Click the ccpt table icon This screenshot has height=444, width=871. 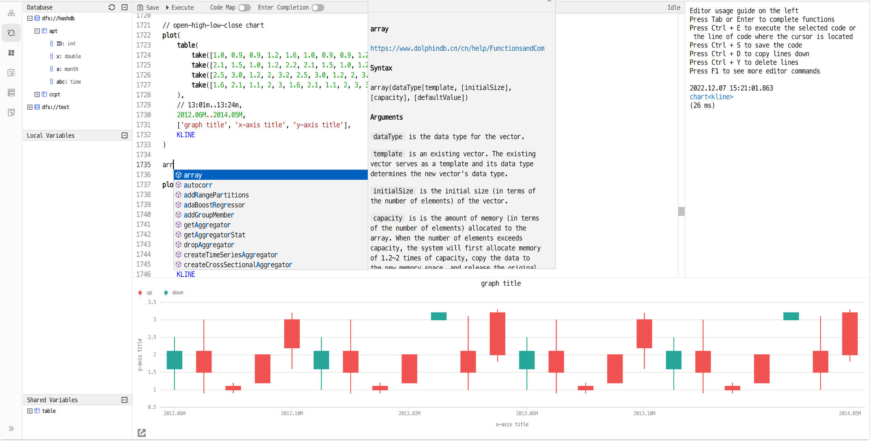pos(44,94)
